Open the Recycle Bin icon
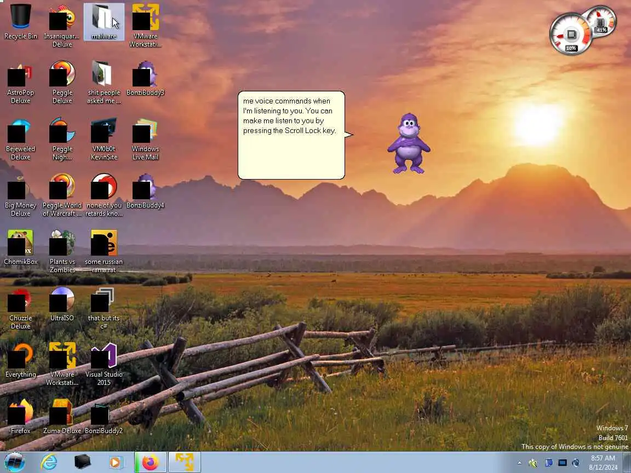Viewport: 631px width, 473px height. [20, 22]
